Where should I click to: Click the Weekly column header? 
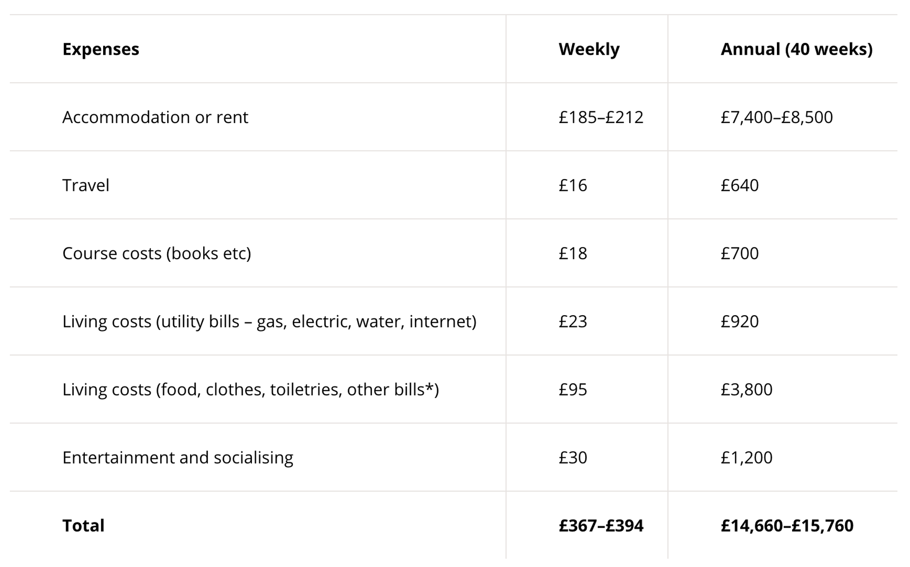pyautogui.click(x=589, y=49)
